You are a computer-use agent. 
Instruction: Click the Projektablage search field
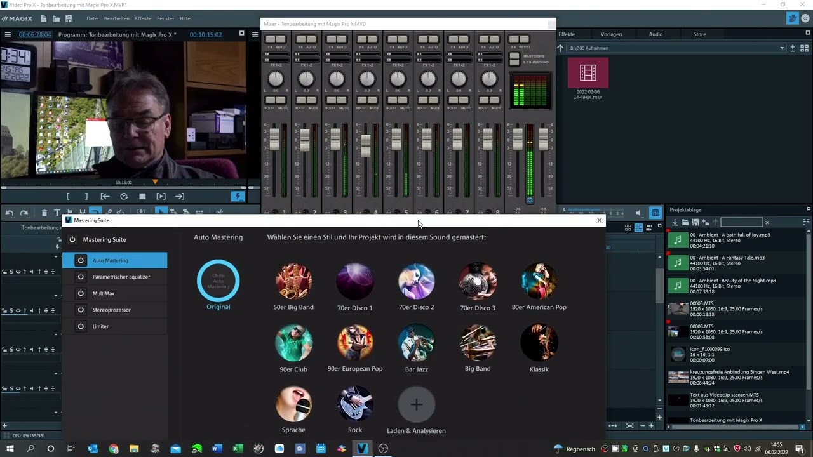pyautogui.click(x=741, y=222)
